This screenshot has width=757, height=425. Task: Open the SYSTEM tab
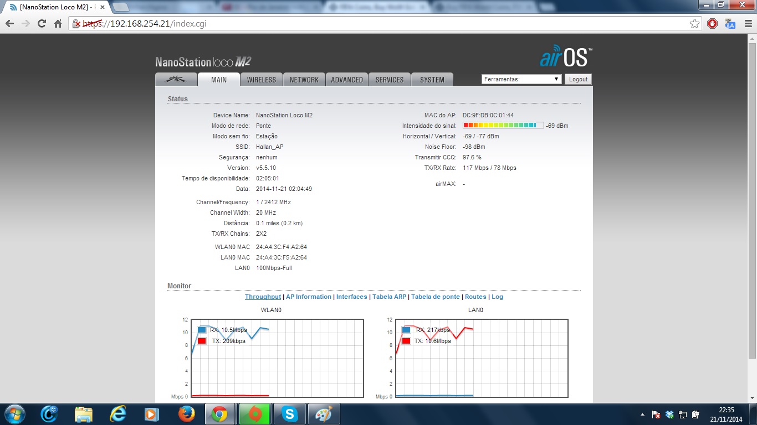point(432,80)
